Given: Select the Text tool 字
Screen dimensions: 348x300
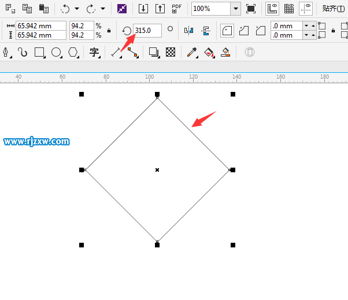Looking at the screenshot, I should pos(94,53).
